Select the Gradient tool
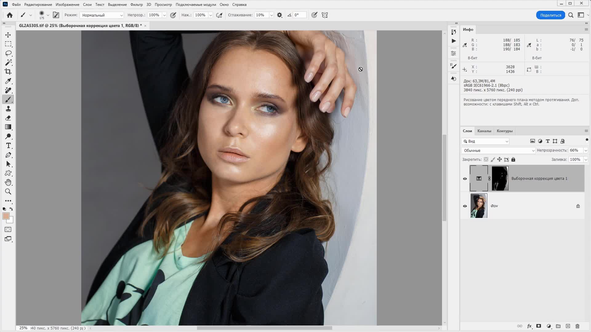The image size is (591, 332). click(x=8, y=127)
